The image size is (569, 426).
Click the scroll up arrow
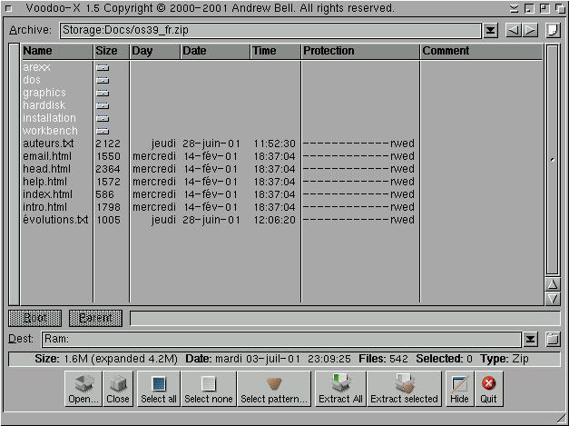point(553,284)
